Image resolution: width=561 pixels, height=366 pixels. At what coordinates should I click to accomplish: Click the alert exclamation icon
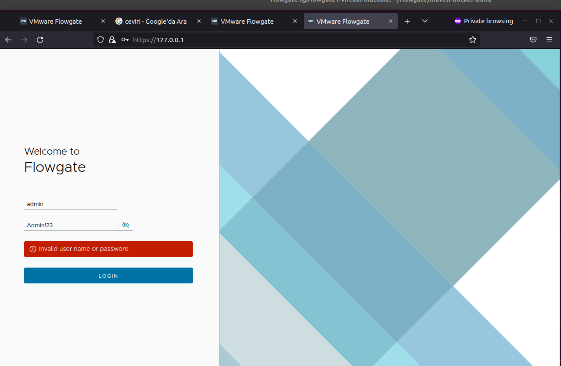pos(33,249)
